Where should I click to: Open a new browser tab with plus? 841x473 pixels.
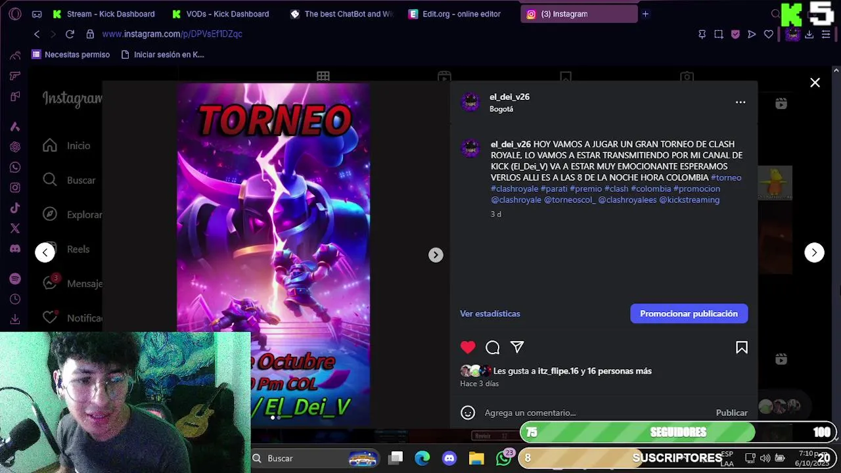(645, 14)
